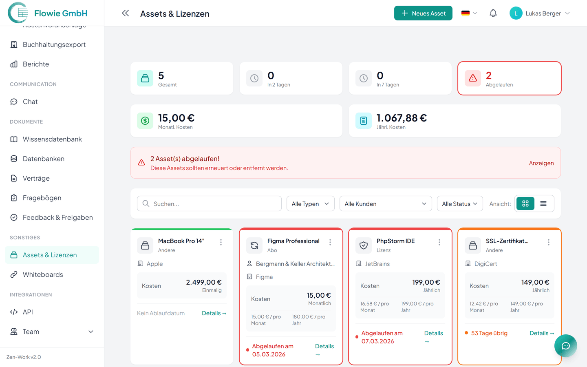
Task: Expand the Alle Status dropdown
Action: [459, 203]
